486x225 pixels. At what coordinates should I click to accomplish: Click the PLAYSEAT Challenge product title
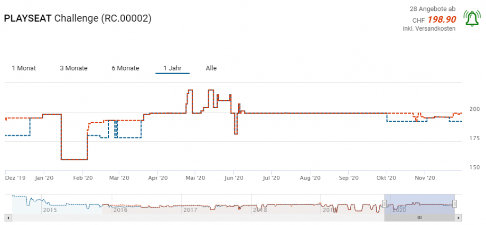click(78, 18)
